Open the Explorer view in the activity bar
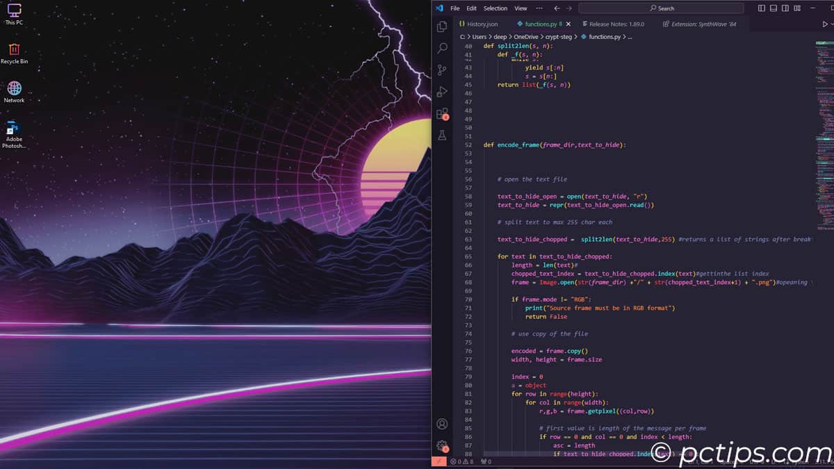The width and height of the screenshot is (834, 469). tap(442, 26)
